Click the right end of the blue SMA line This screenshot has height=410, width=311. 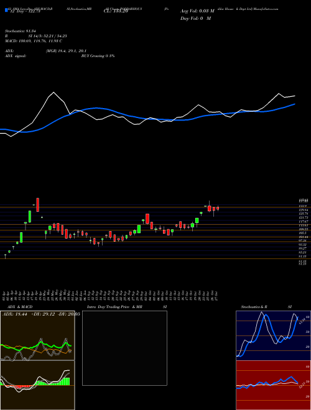click(x=294, y=104)
